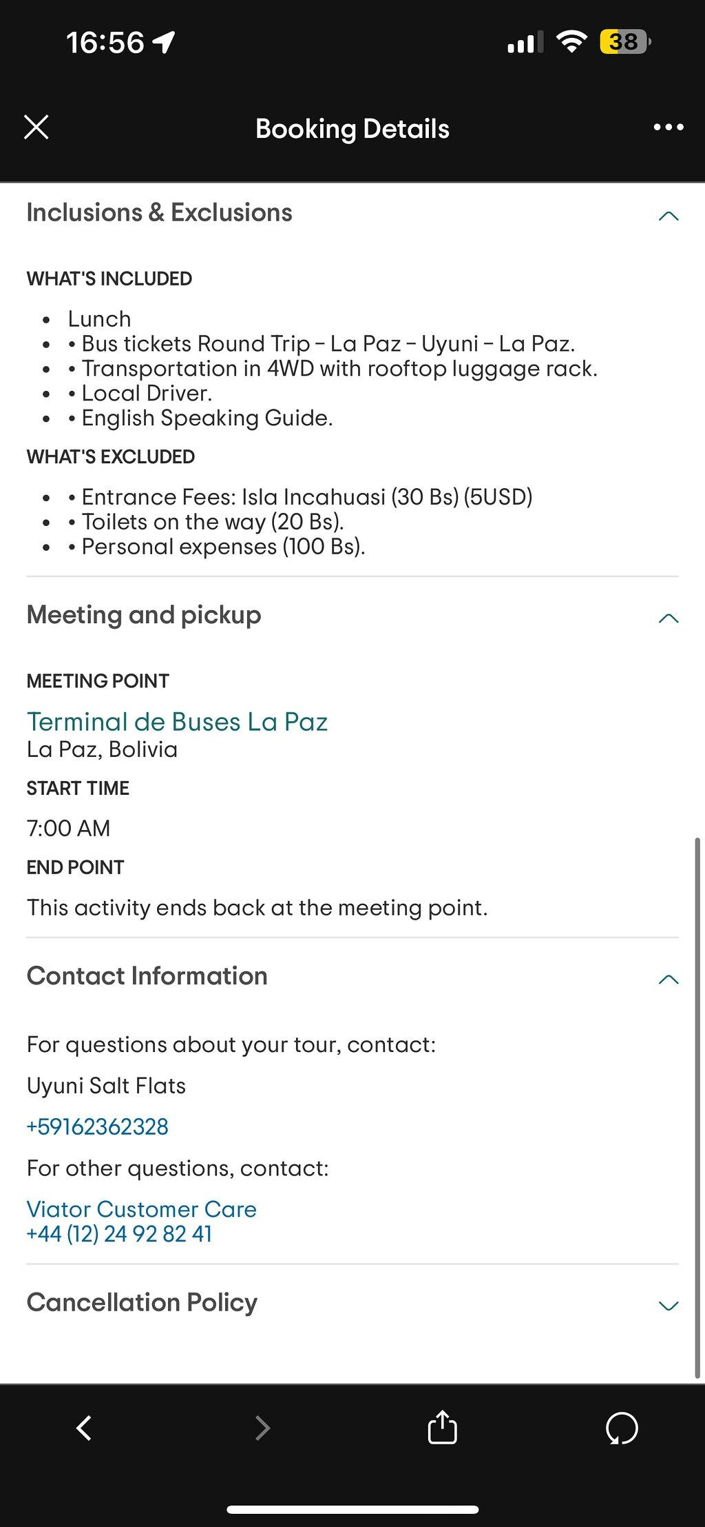Collapse the Inclusions & Exclusions section
Screen dimensions: 705x1527
coord(669,216)
